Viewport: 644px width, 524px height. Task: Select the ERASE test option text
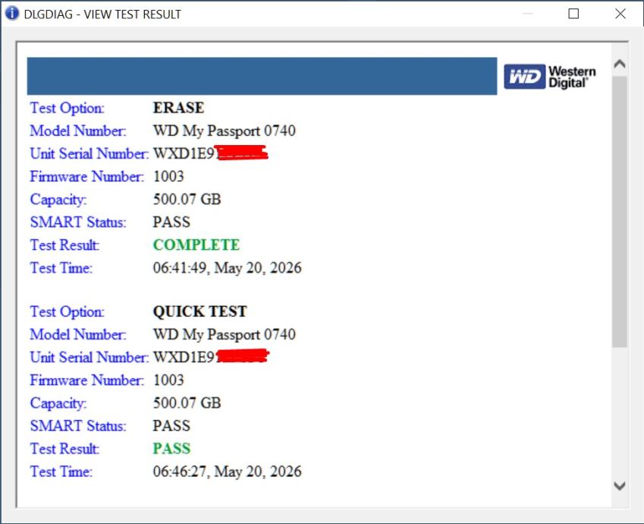178,108
